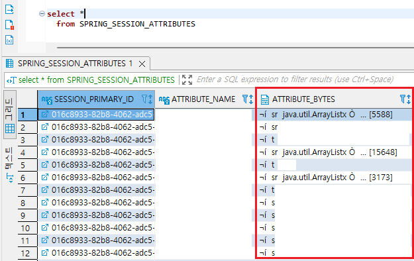The image size is (414, 261).
Task: Open the reference link icon in row 6
Action: click(45, 177)
